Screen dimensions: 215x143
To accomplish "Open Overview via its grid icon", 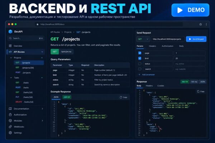I will [10, 46].
